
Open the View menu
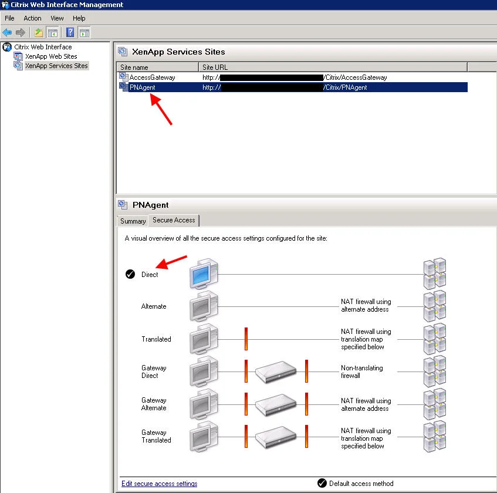(57, 18)
